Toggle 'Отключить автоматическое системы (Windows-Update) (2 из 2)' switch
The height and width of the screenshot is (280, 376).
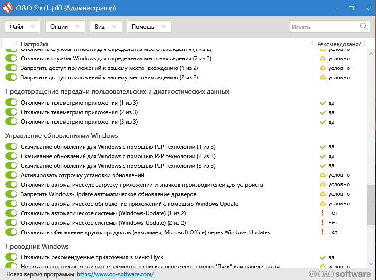(11, 223)
